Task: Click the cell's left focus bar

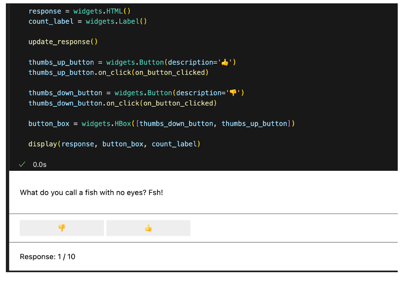Action: pos(8,137)
